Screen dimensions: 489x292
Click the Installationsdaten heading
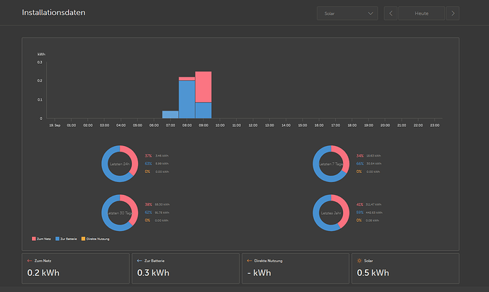click(x=54, y=13)
